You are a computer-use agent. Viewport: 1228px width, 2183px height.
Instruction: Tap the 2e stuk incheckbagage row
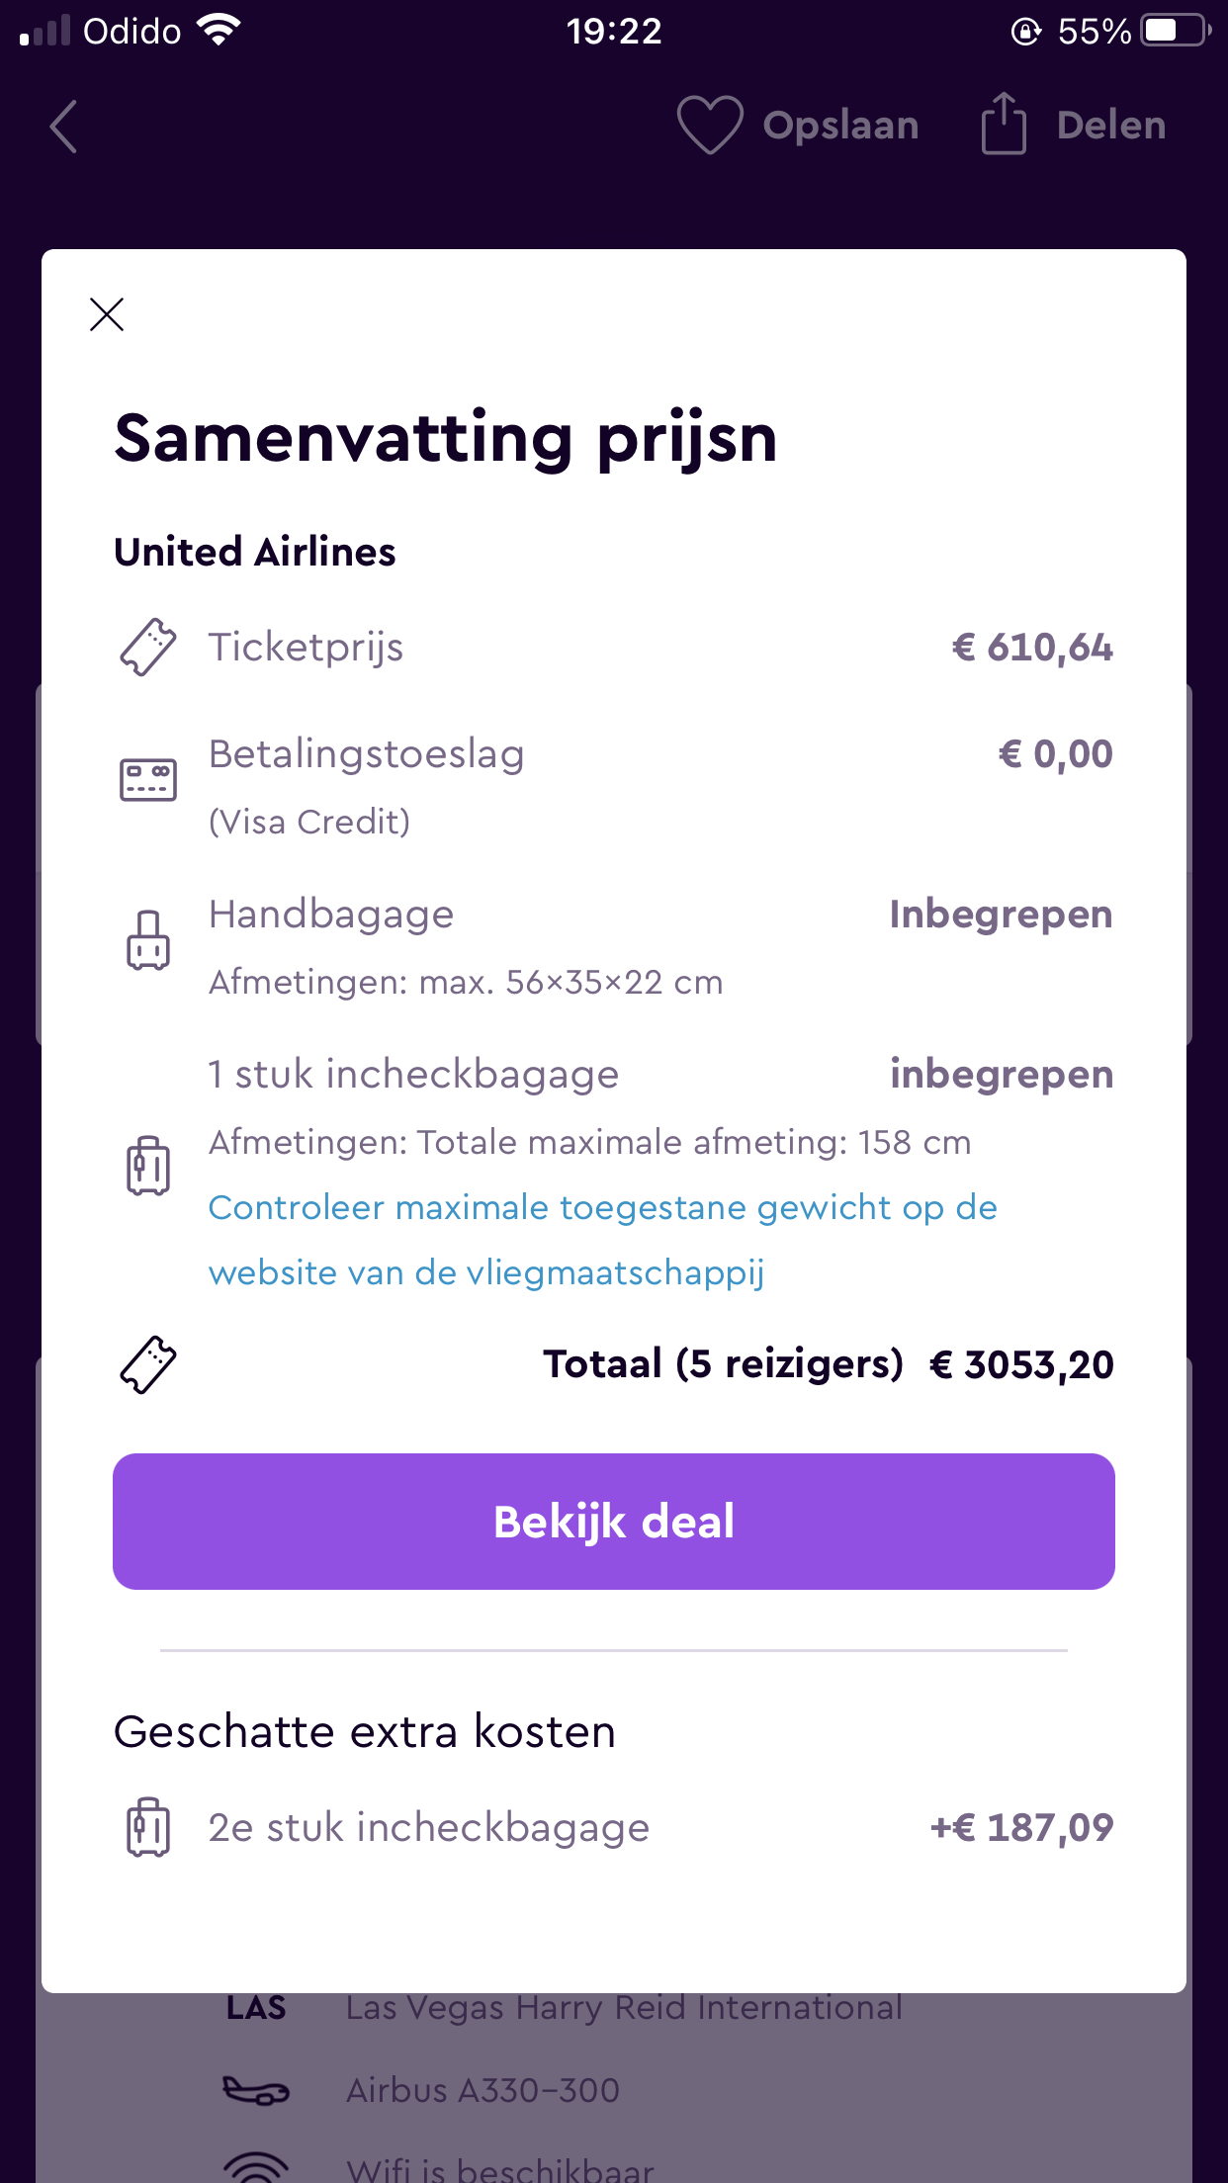(x=429, y=1827)
